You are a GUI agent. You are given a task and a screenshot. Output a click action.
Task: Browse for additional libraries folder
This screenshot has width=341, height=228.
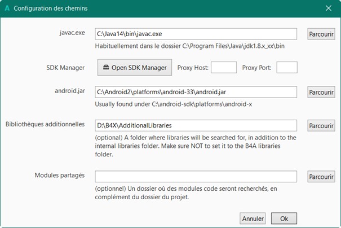click(321, 125)
